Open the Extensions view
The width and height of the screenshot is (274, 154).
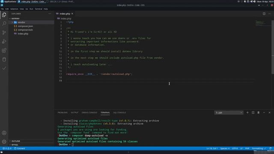coord(4,50)
